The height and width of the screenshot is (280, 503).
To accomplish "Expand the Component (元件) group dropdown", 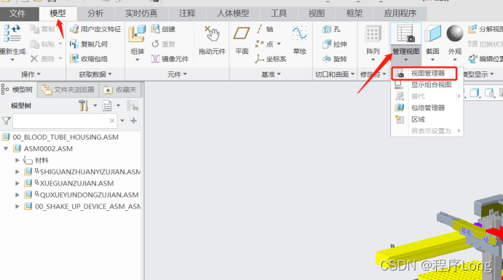I will [177, 74].
